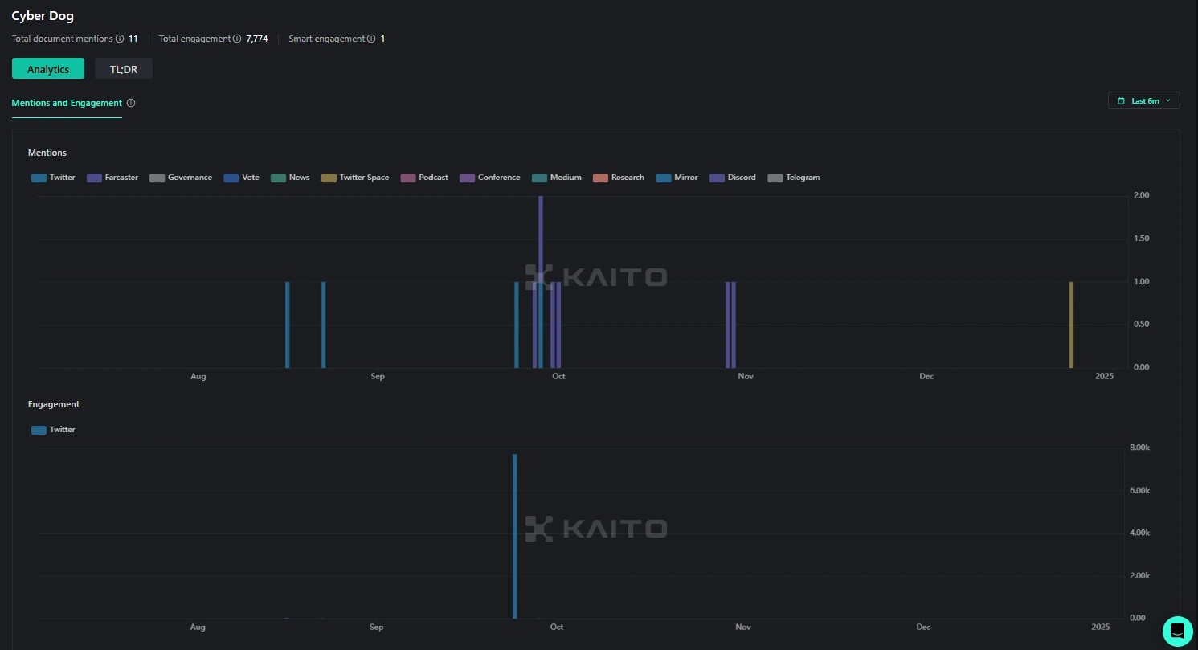Click the info icon beside Mentions and Engagement
The image size is (1198, 650).
pos(131,103)
